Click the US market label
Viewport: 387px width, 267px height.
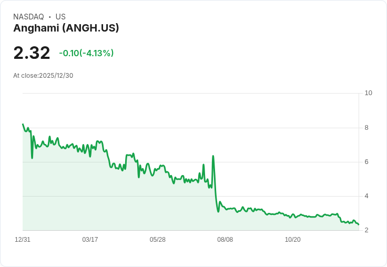coord(60,17)
